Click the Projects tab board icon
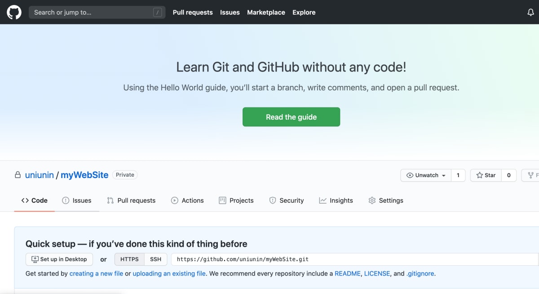This screenshot has width=539, height=294. (222, 200)
